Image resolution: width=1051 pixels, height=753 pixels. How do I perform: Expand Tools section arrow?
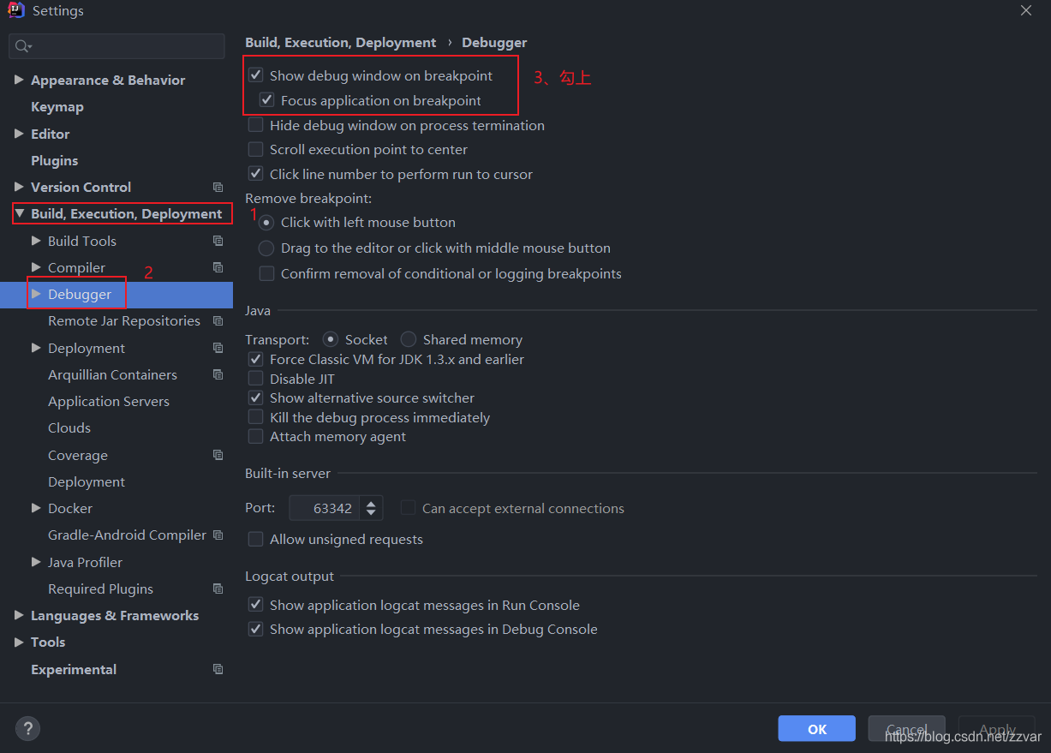pyautogui.click(x=19, y=642)
